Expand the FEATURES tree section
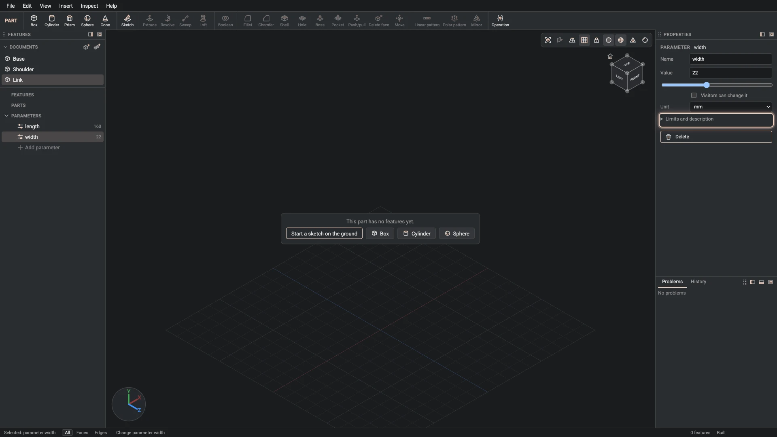 (x=23, y=95)
